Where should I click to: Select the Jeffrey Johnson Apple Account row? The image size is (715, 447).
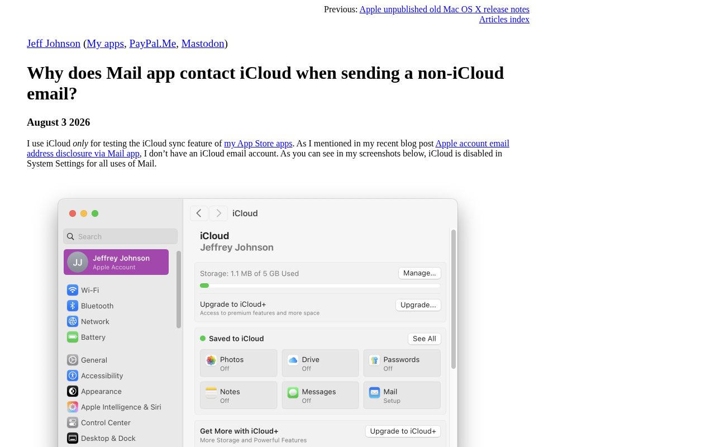(x=116, y=262)
